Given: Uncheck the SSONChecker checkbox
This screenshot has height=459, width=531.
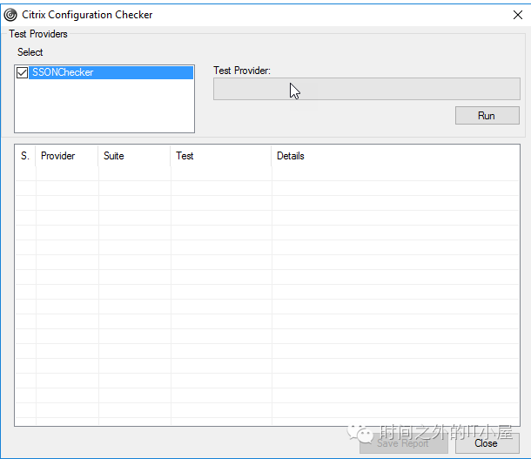Looking at the screenshot, I should pos(23,72).
